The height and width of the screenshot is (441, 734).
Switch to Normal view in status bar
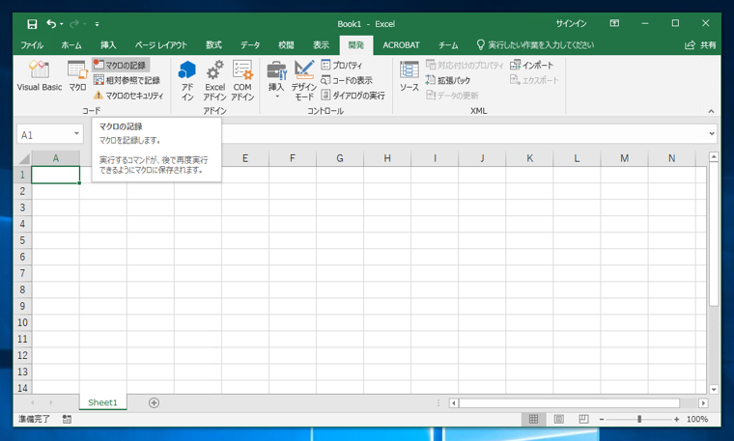(533, 419)
